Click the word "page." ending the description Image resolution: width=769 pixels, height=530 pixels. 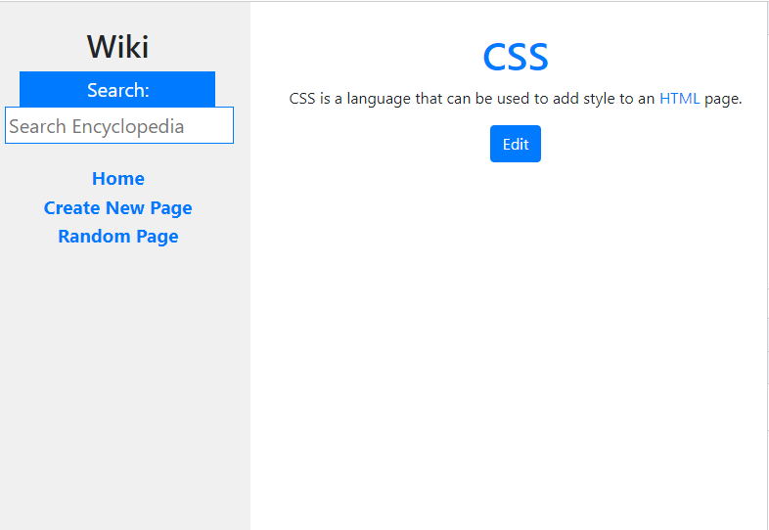[x=723, y=99]
